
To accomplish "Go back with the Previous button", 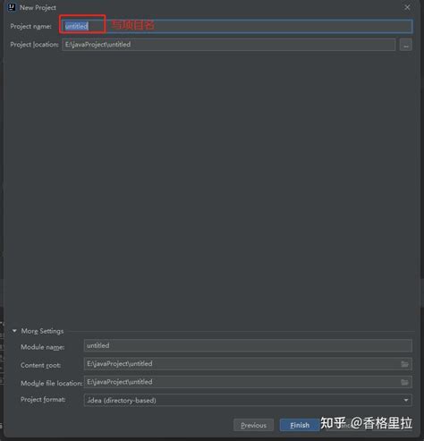I will tap(253, 425).
